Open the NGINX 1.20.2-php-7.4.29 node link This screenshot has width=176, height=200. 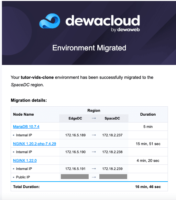pos(35,144)
